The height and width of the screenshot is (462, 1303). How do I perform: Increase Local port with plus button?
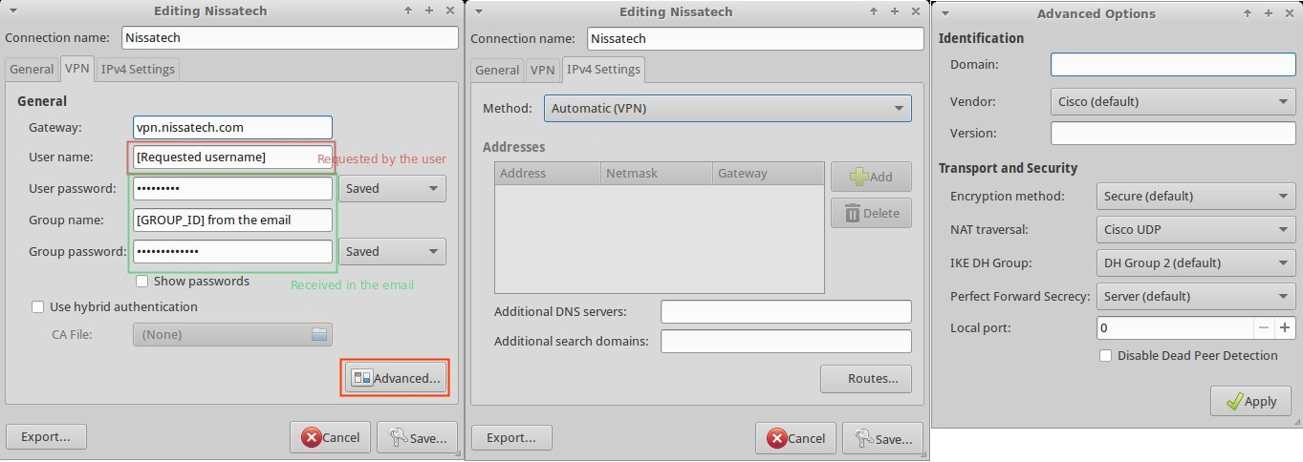[x=1285, y=327]
